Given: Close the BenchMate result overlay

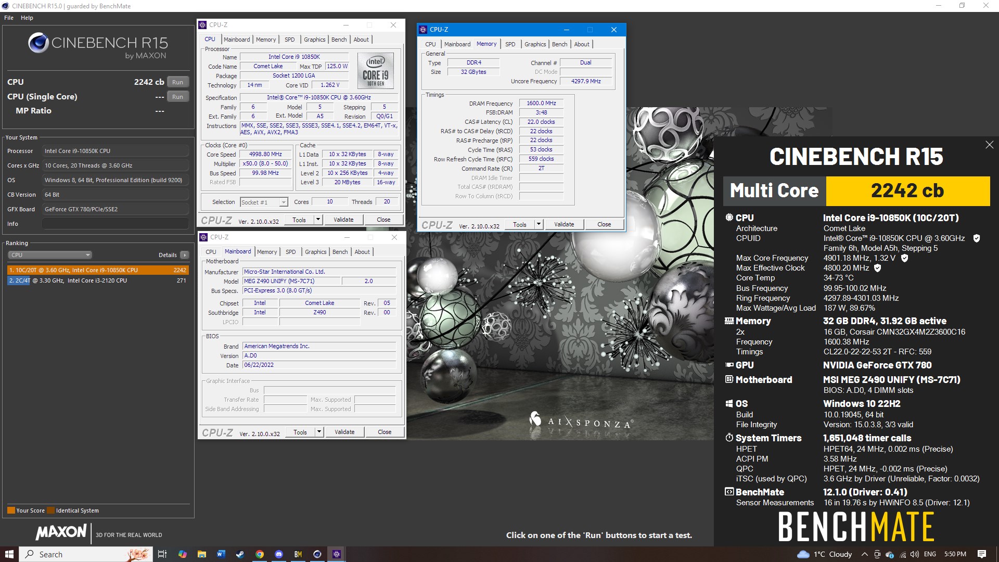Looking at the screenshot, I should (989, 145).
